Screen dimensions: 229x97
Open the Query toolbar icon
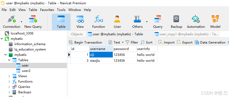[158, 22]
